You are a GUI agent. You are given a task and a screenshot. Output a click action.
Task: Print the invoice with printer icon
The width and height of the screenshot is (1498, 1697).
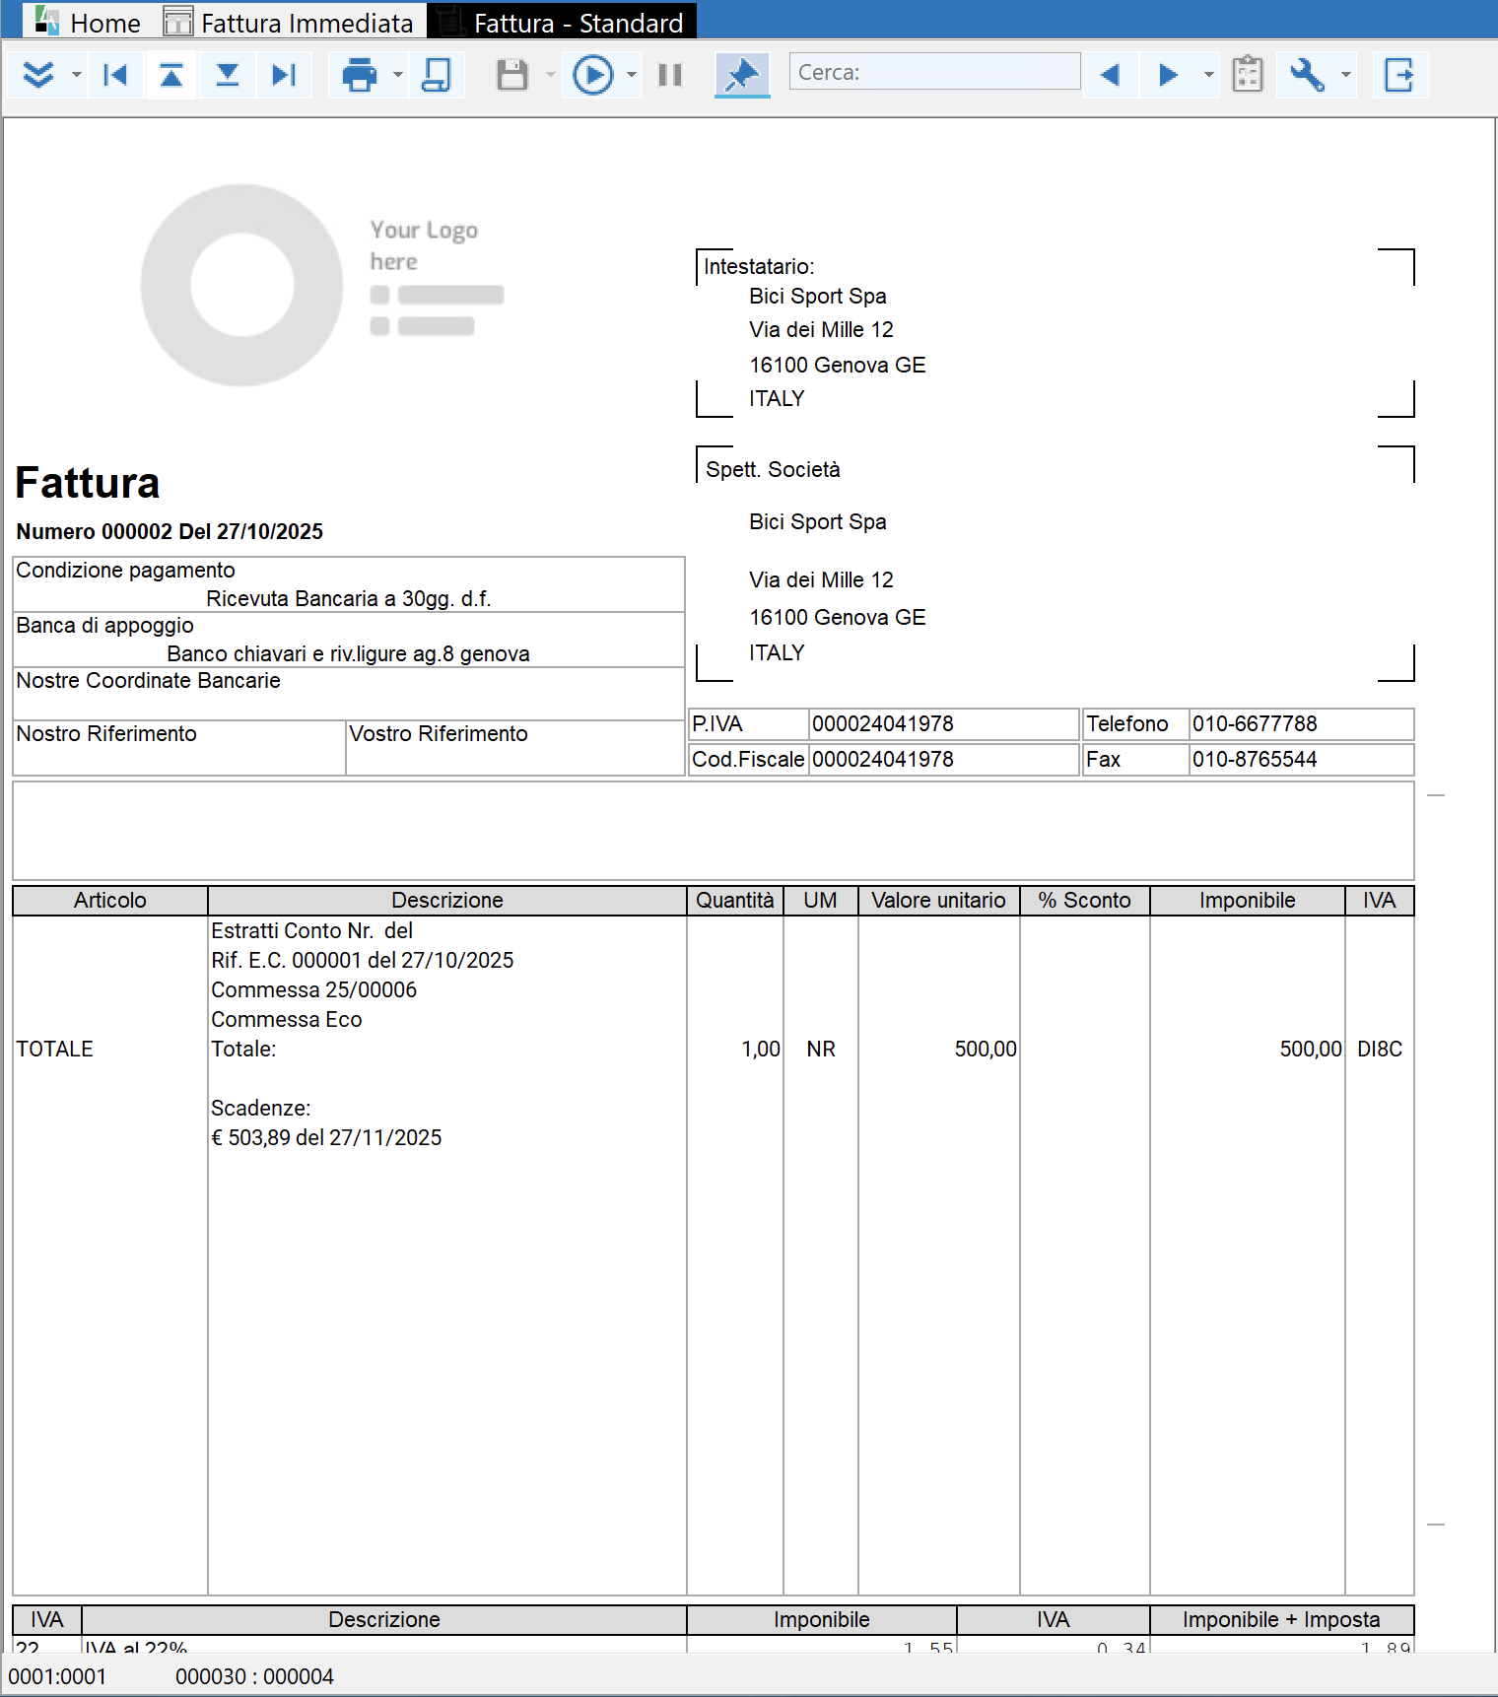(360, 75)
